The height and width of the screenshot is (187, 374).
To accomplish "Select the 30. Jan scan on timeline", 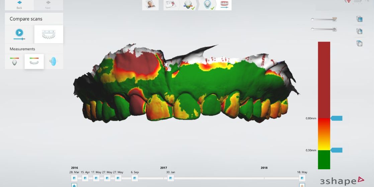I will click(171, 178).
